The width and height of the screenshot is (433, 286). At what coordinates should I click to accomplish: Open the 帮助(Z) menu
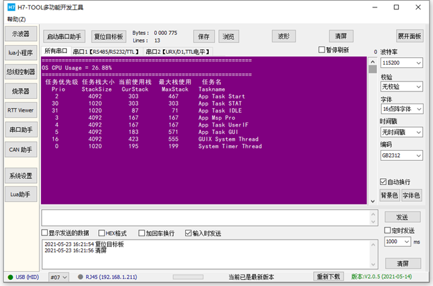point(16,20)
